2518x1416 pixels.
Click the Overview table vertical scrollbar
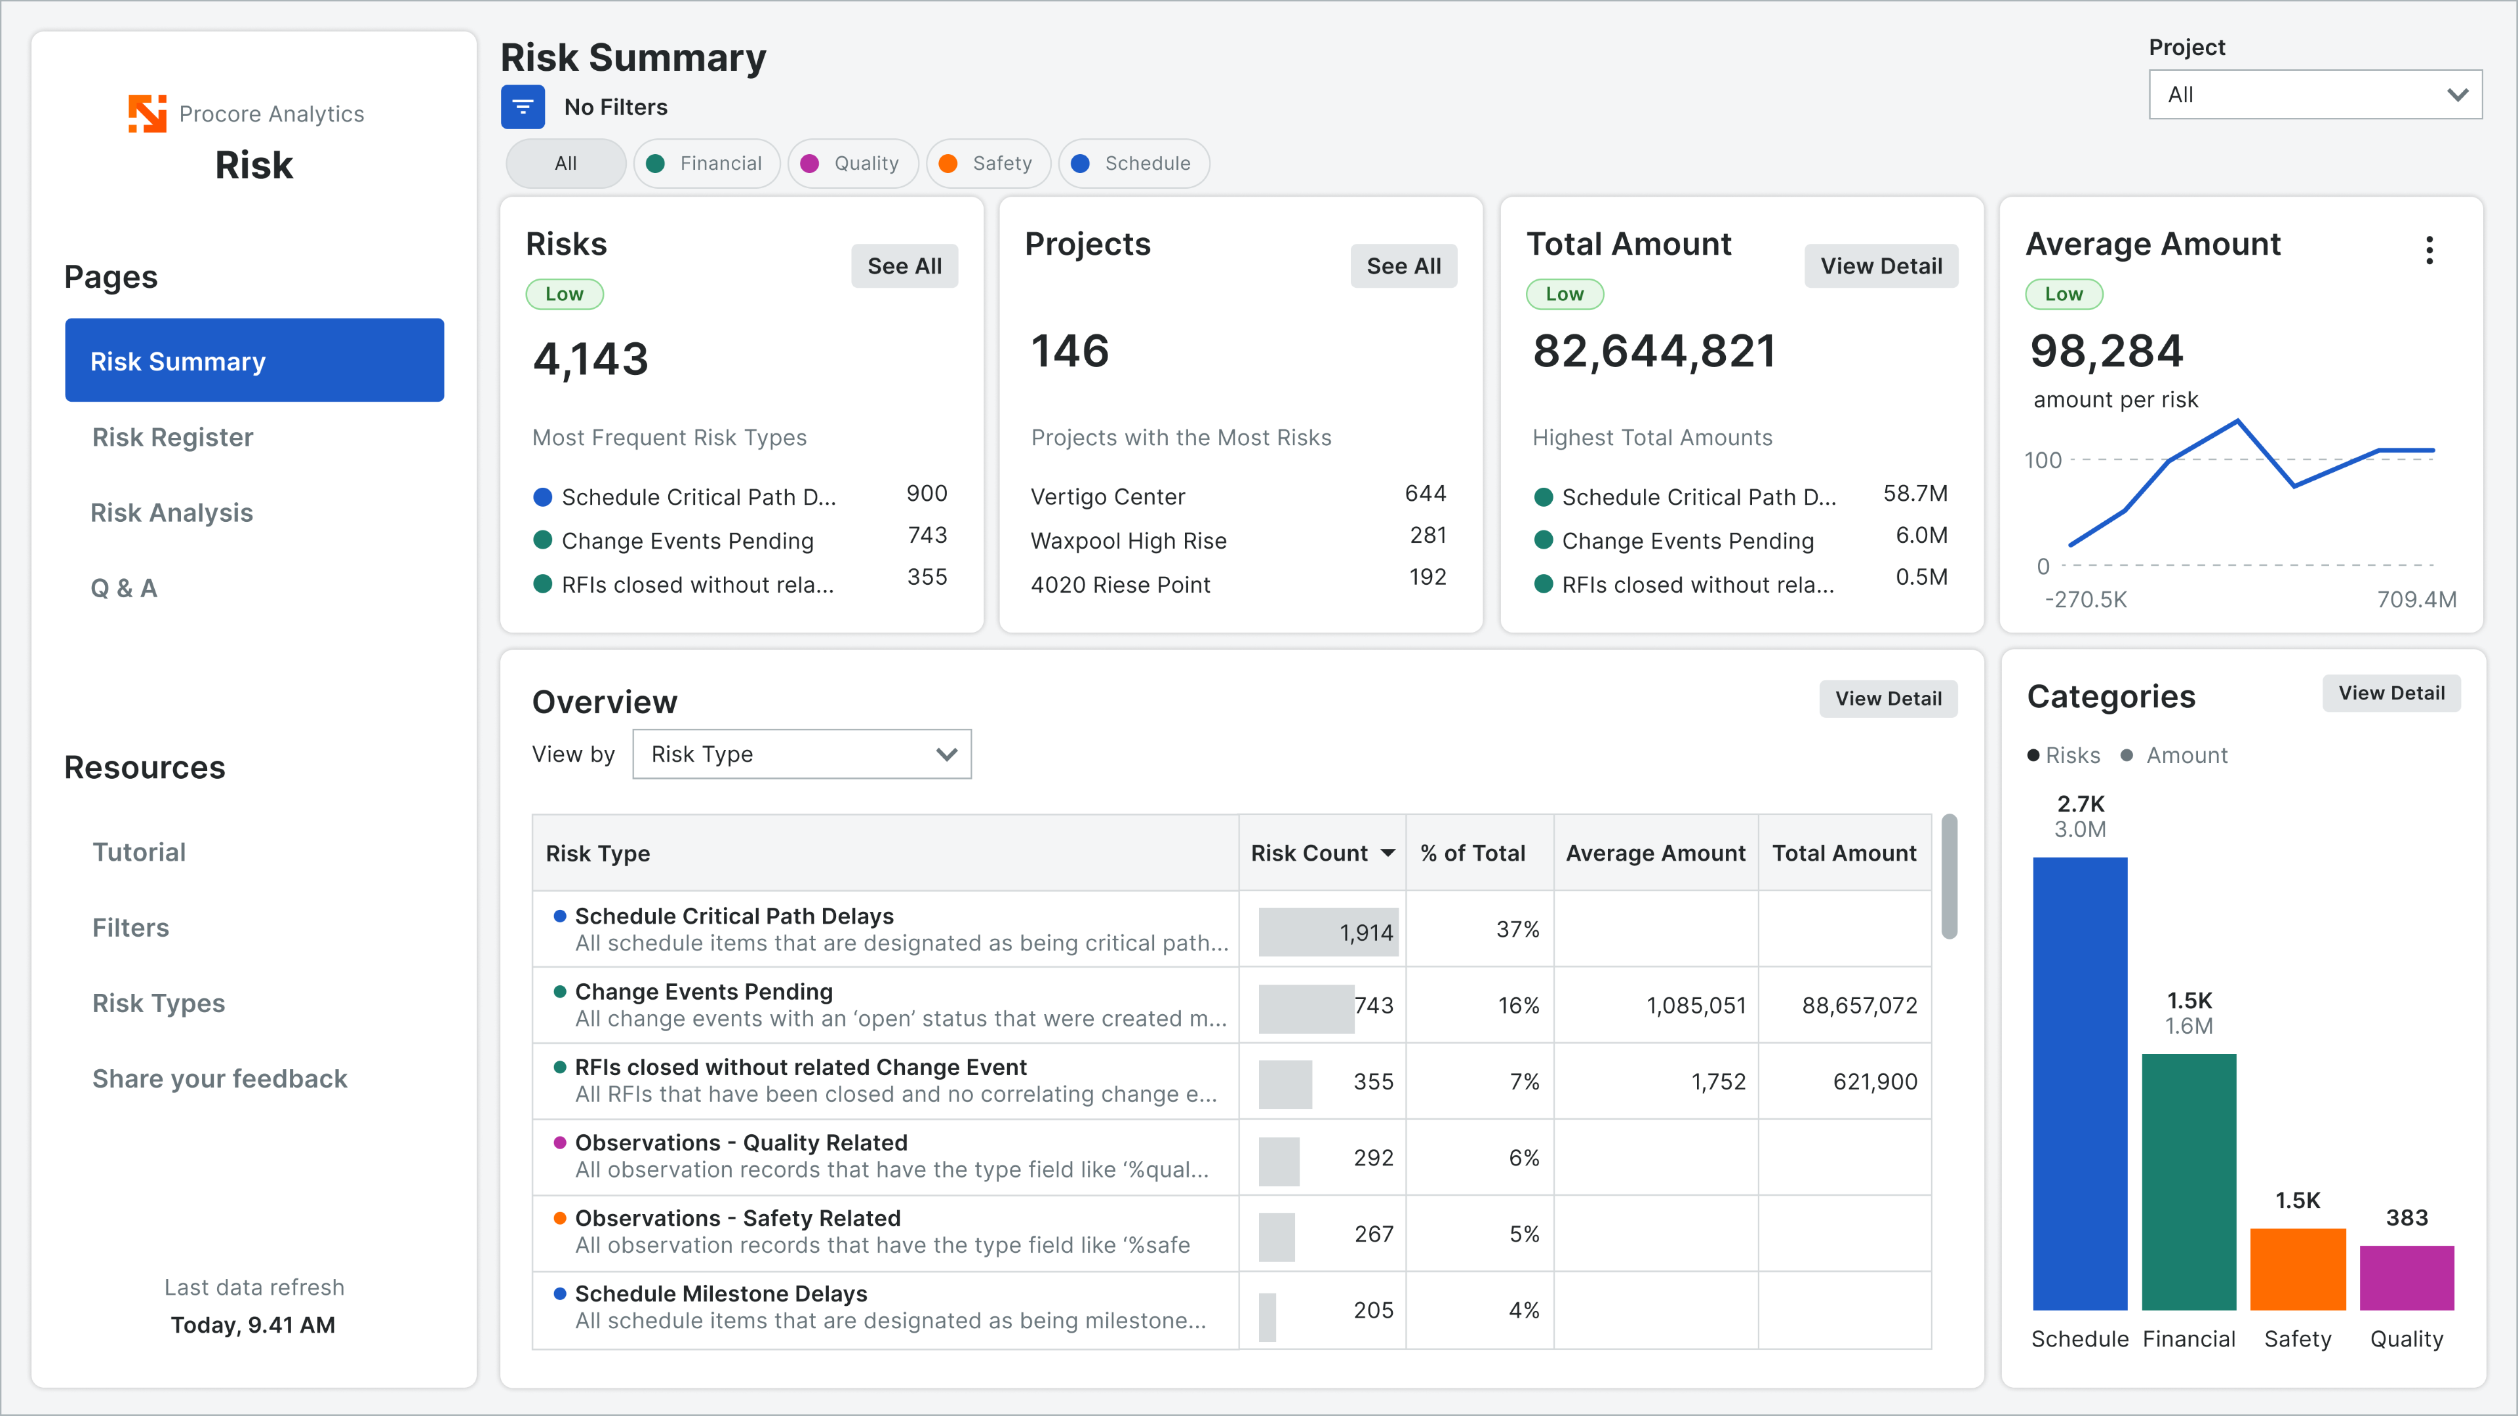pos(1949,876)
